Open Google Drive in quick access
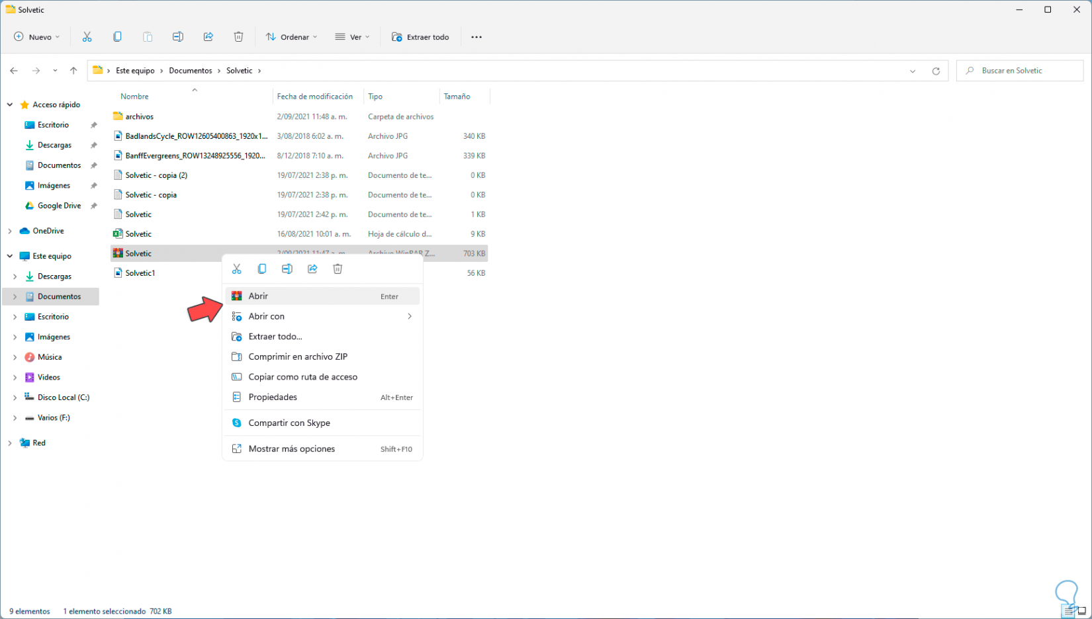Screen dimensions: 1092x619 coord(59,206)
